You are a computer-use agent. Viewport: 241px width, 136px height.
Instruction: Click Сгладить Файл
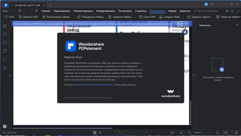tap(169, 17)
